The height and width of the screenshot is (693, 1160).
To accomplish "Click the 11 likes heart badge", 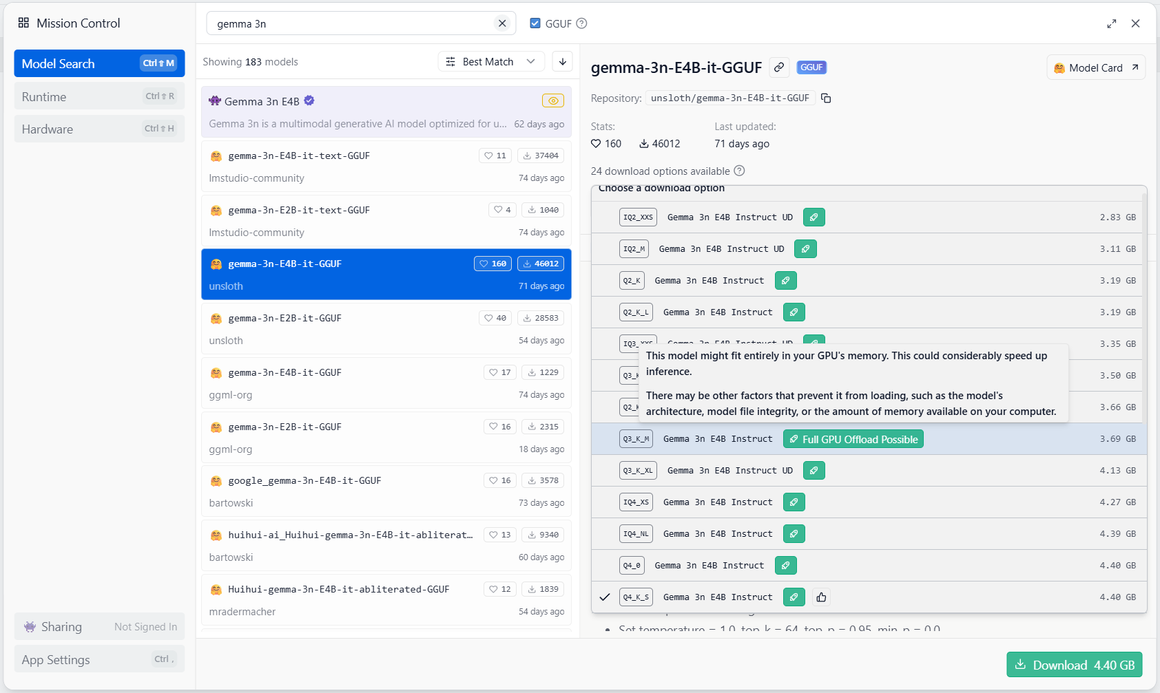I will [495, 156].
